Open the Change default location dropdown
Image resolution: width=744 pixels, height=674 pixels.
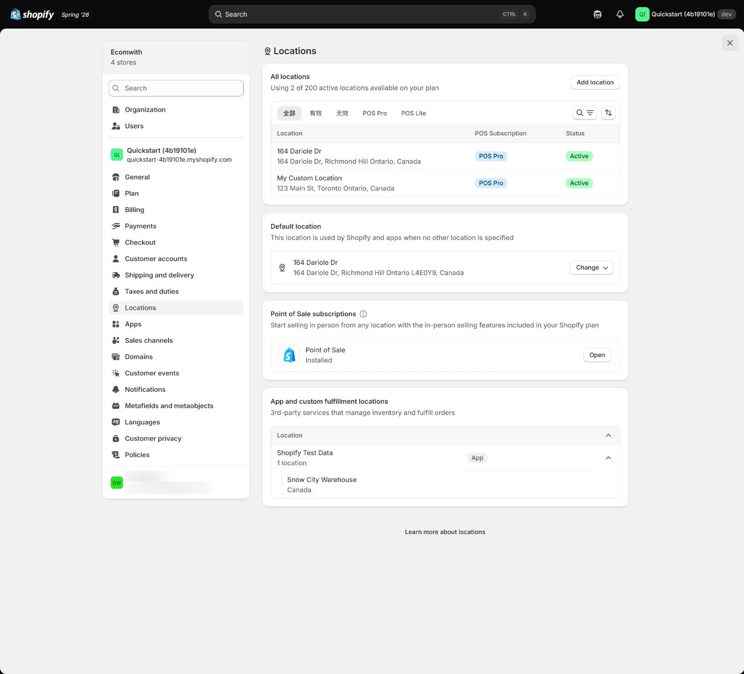click(591, 268)
